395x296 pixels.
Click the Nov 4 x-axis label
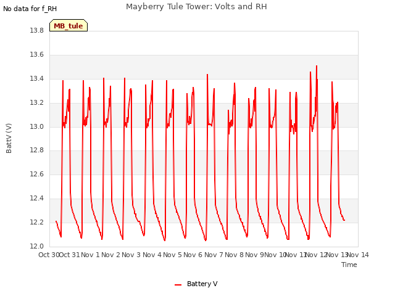(x=152, y=255)
